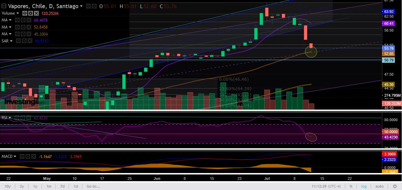The image size is (402, 190).
Task: Expand the dropdown for MA 45.3004
Action: click(10, 34)
